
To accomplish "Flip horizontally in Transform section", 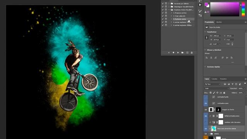I will click(228, 44).
